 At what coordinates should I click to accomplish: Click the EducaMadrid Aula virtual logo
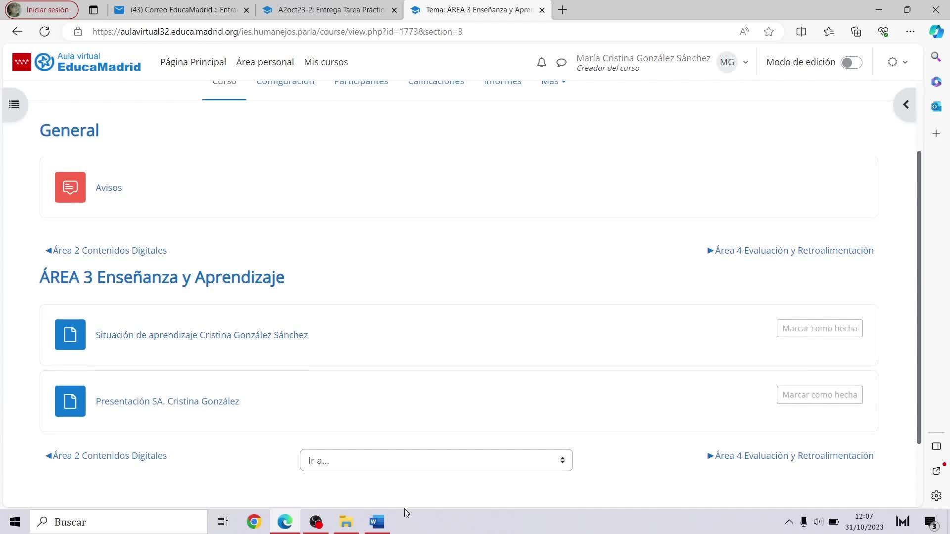pyautogui.click(x=77, y=62)
